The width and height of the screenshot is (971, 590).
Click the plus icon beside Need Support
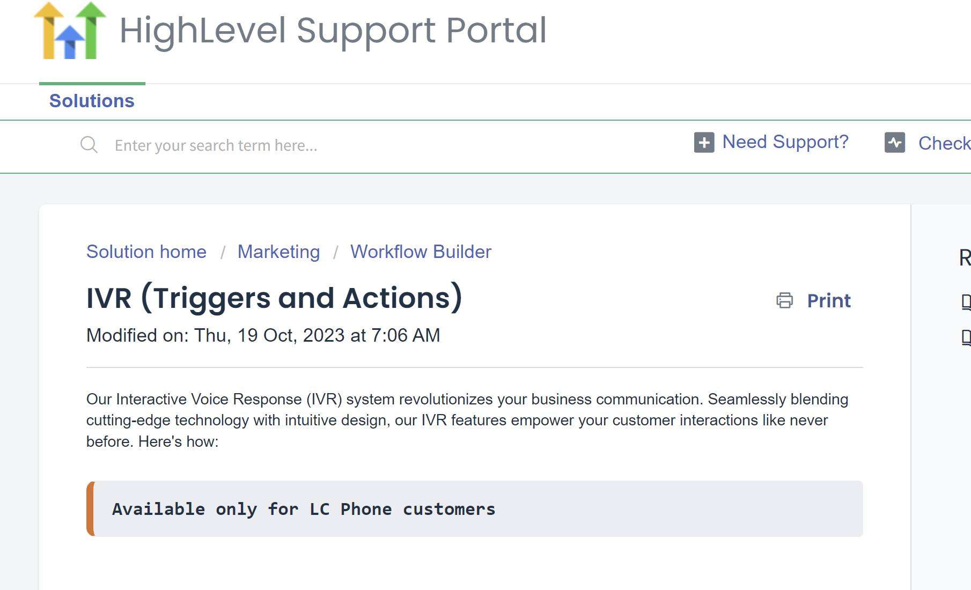704,143
